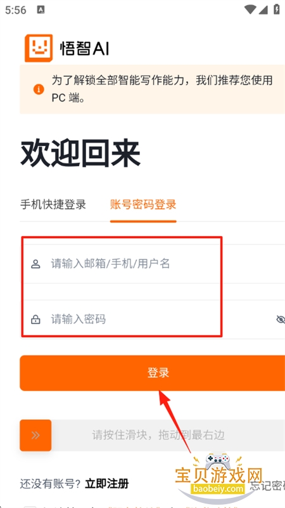
Task: Focus the 请输入邮箱/手机/用户名 input field
Action: [x=152, y=264]
